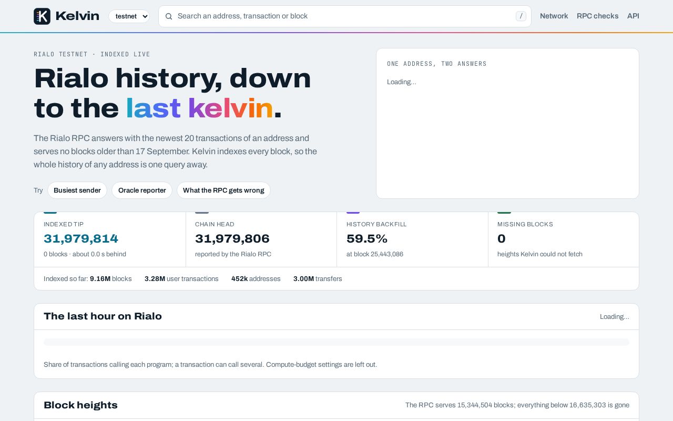Click the last hour progress bar

tap(336, 342)
